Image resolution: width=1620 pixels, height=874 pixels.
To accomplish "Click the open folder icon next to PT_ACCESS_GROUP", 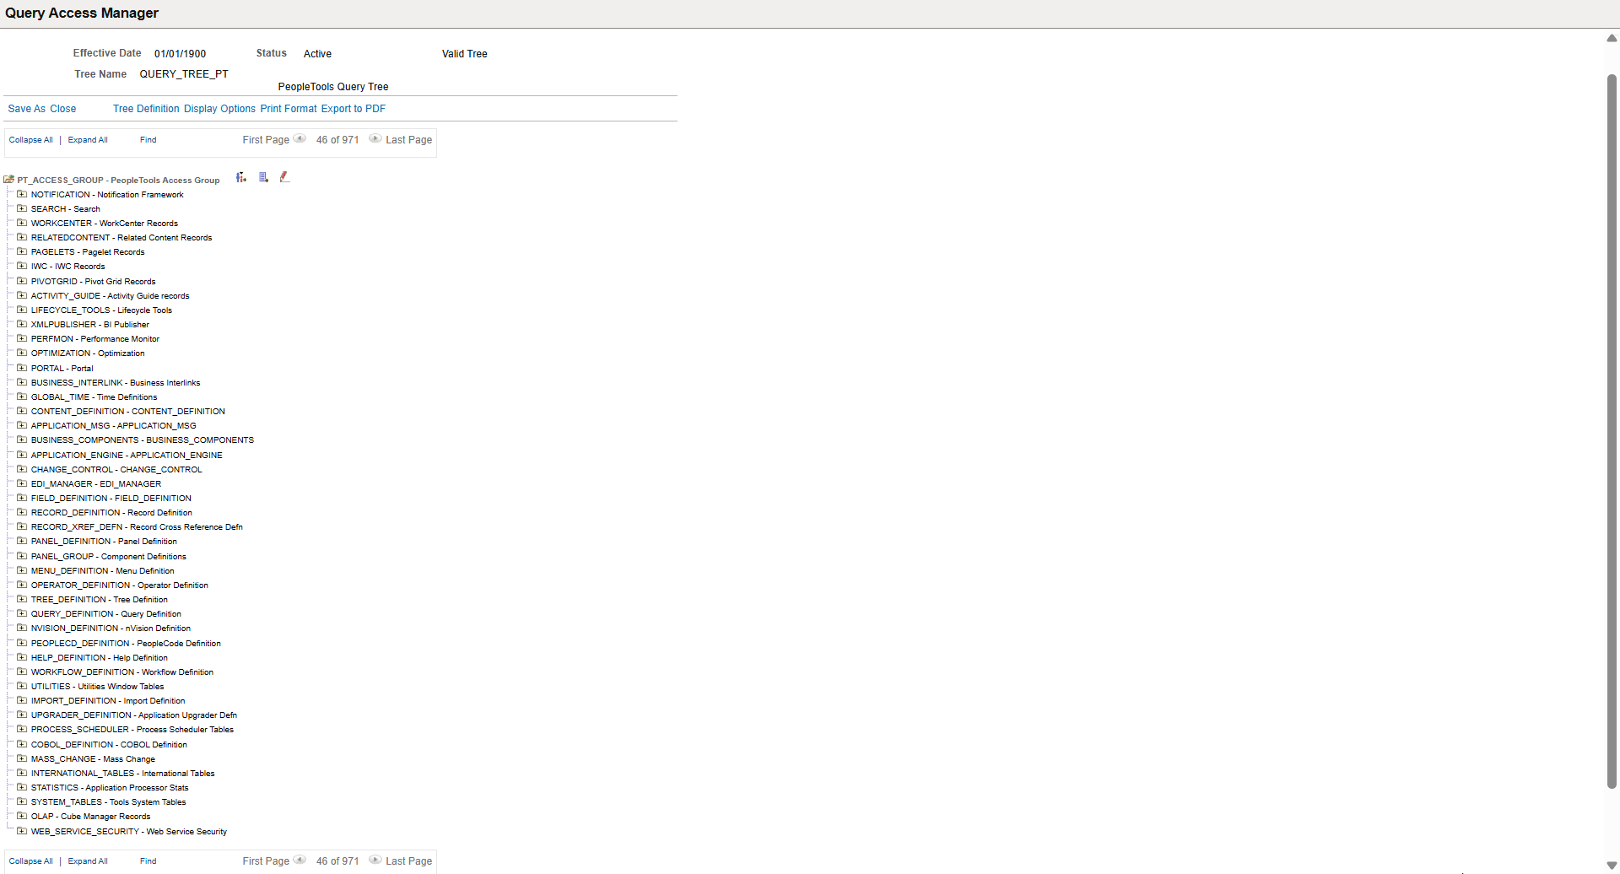I will pyautogui.click(x=8, y=179).
